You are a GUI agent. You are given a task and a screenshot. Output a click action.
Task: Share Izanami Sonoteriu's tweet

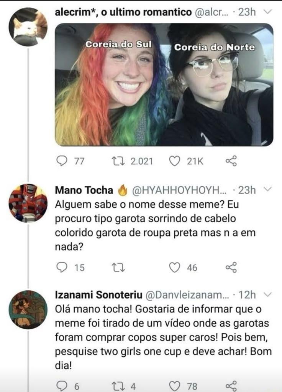tap(231, 386)
